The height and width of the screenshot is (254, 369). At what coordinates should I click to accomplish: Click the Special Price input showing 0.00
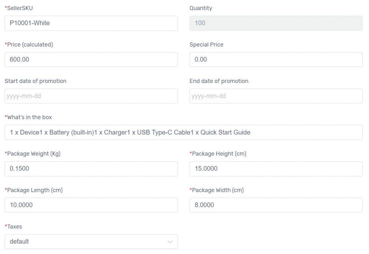(x=276, y=59)
